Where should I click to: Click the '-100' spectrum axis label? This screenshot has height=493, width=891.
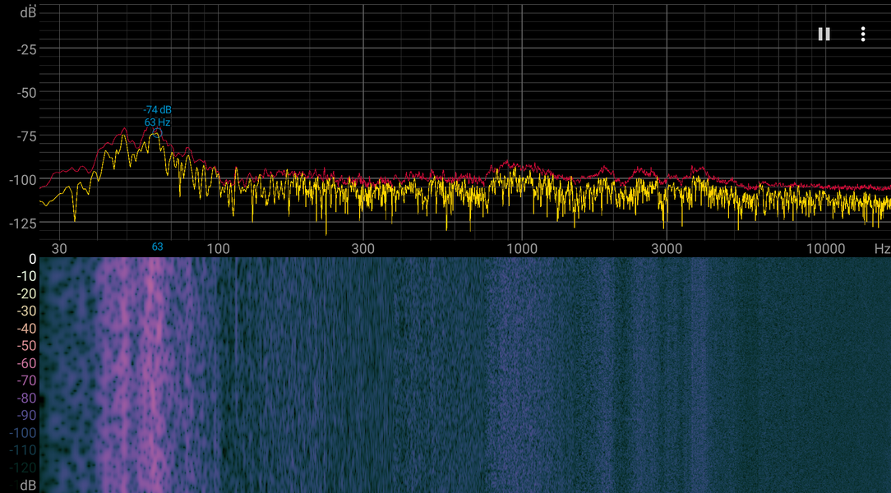pos(23,180)
